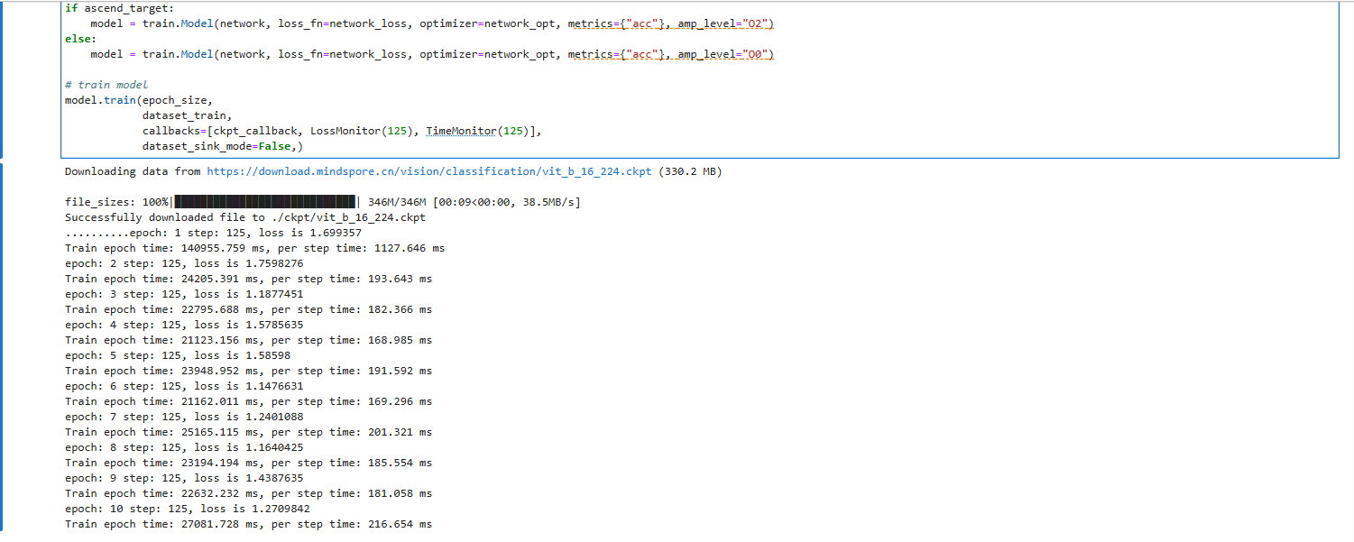Click 'Train epoch time: 27081.728 ms' line
The height and width of the screenshot is (542, 1354).
[x=248, y=524]
